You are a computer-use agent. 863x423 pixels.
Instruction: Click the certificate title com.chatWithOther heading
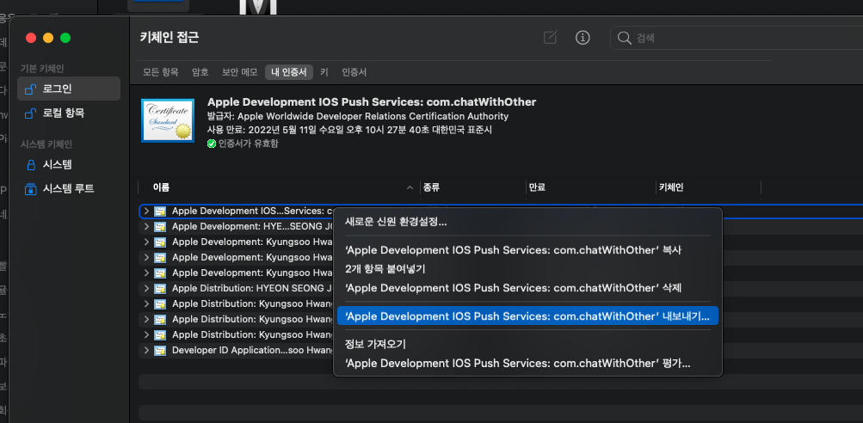(372, 101)
